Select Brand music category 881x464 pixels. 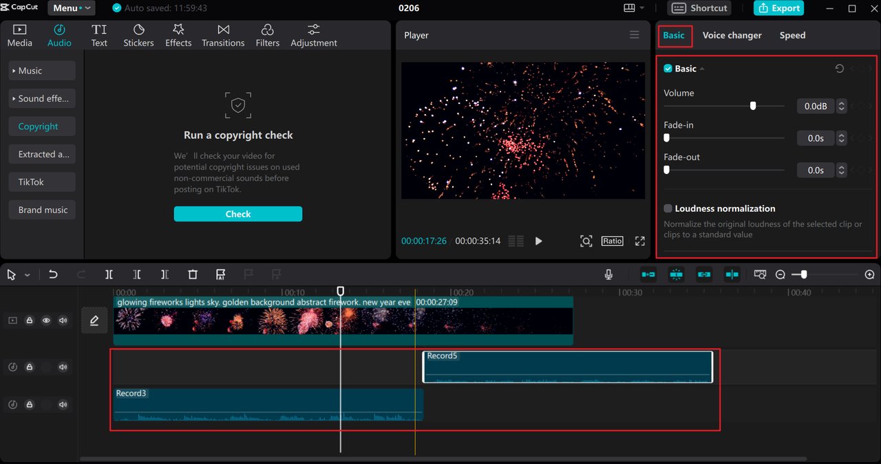pyautogui.click(x=42, y=210)
